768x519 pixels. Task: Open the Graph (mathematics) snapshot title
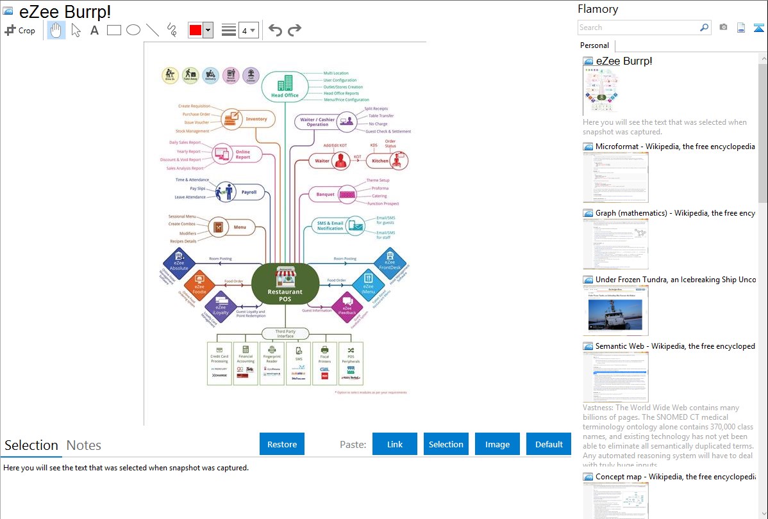675,213
